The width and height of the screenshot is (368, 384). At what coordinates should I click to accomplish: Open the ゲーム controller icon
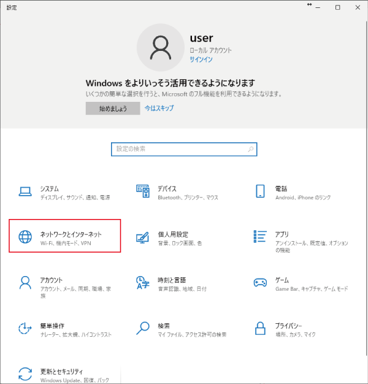tap(260, 283)
